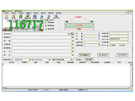135x101 pixels.
Task: Click the first toolbar icon (house shape)
Action: [6, 17]
